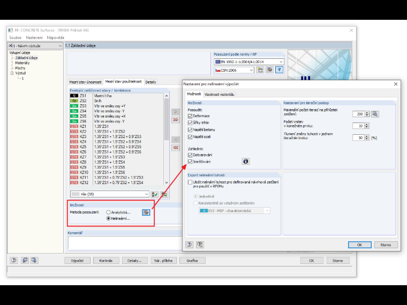Click OK in main RF-CONCRETE window
The width and height of the screenshot is (407, 305).
(x=312, y=261)
